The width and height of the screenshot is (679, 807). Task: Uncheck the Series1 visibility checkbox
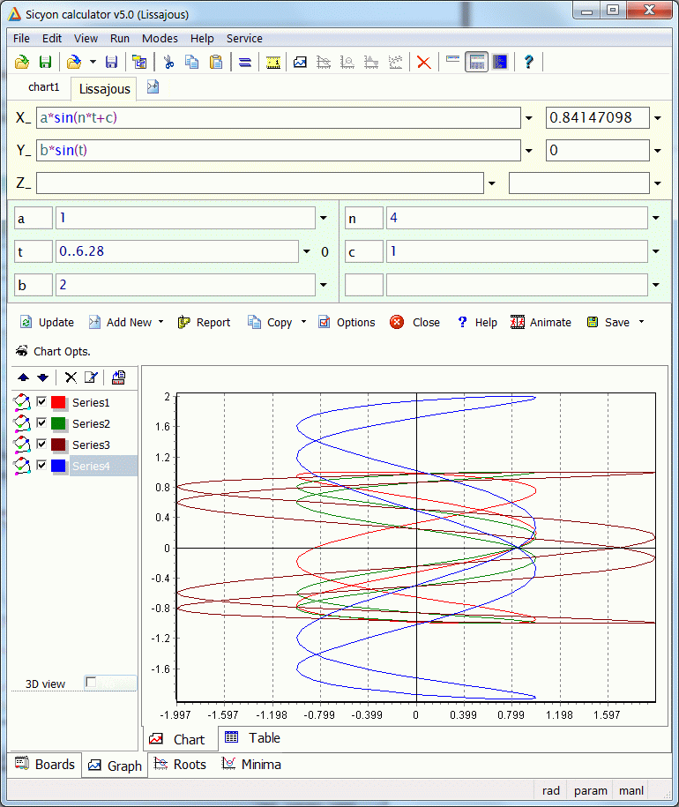pos(41,401)
